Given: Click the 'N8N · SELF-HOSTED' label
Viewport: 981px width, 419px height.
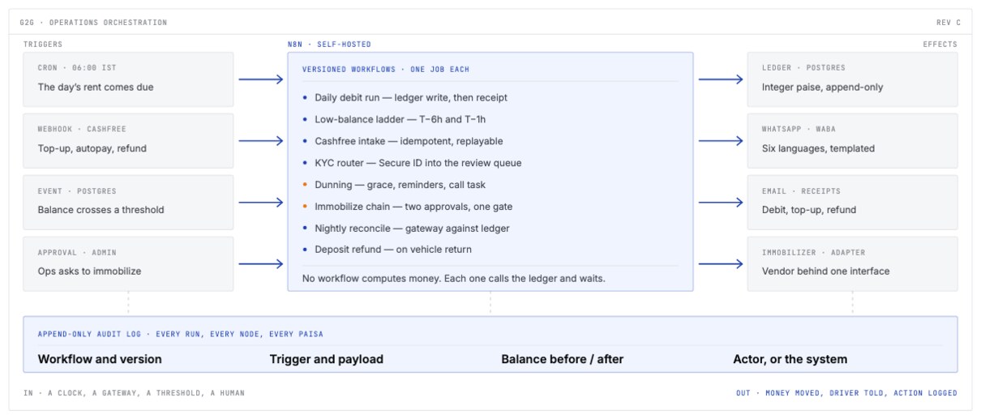Looking at the screenshot, I should click(329, 45).
